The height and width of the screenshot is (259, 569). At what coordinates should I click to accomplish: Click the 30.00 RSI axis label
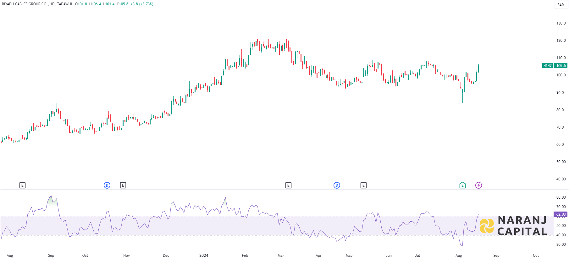click(x=561, y=245)
